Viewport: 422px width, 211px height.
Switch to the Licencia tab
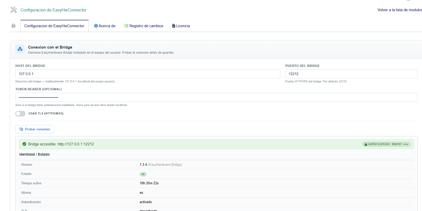[181, 26]
